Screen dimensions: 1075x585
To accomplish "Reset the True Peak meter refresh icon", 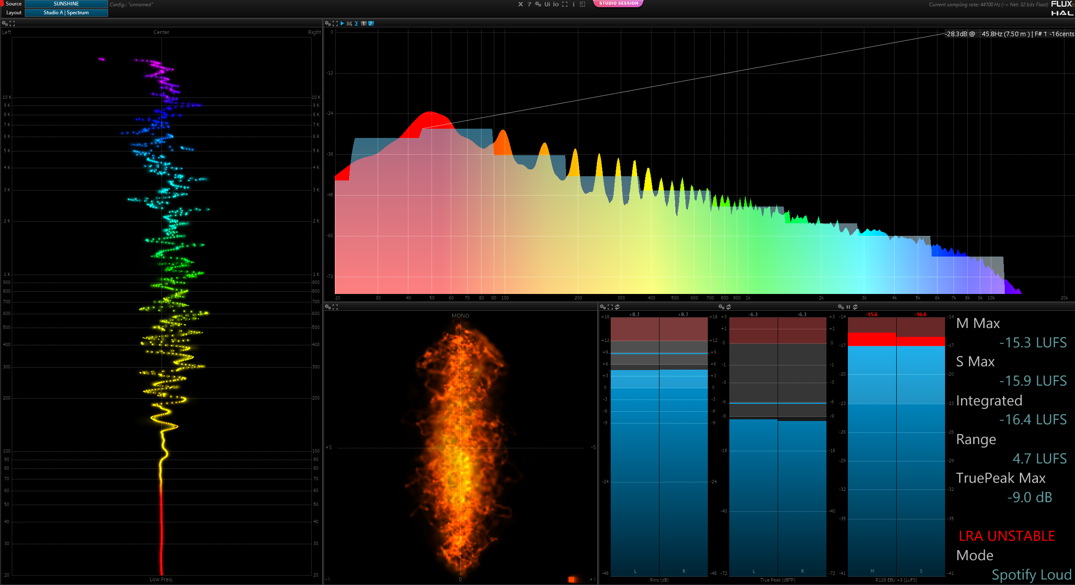I will [x=729, y=307].
